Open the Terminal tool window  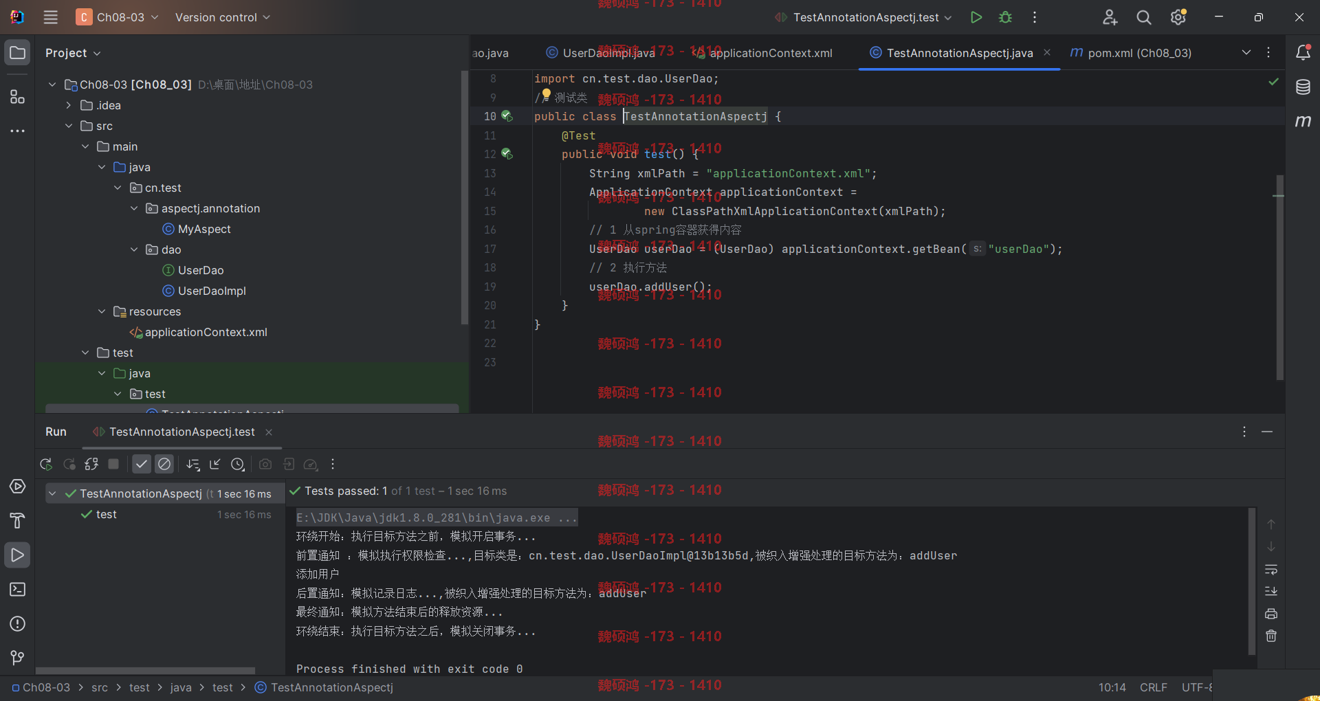17,590
